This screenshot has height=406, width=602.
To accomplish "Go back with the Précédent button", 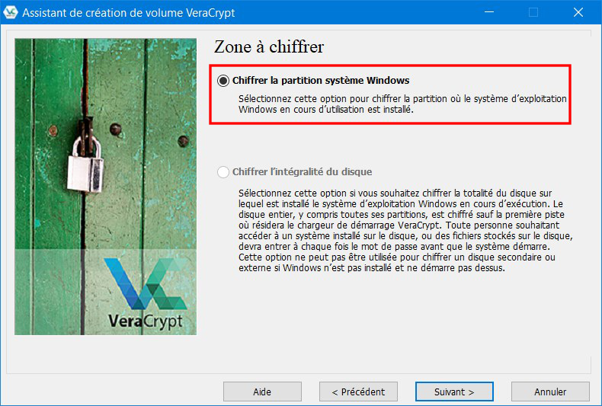I will [358, 392].
